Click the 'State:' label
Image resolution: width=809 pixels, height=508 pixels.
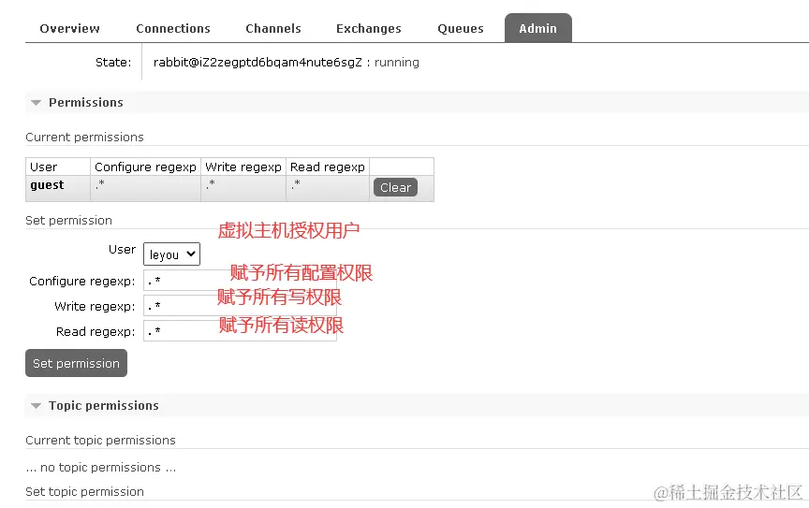tap(113, 63)
